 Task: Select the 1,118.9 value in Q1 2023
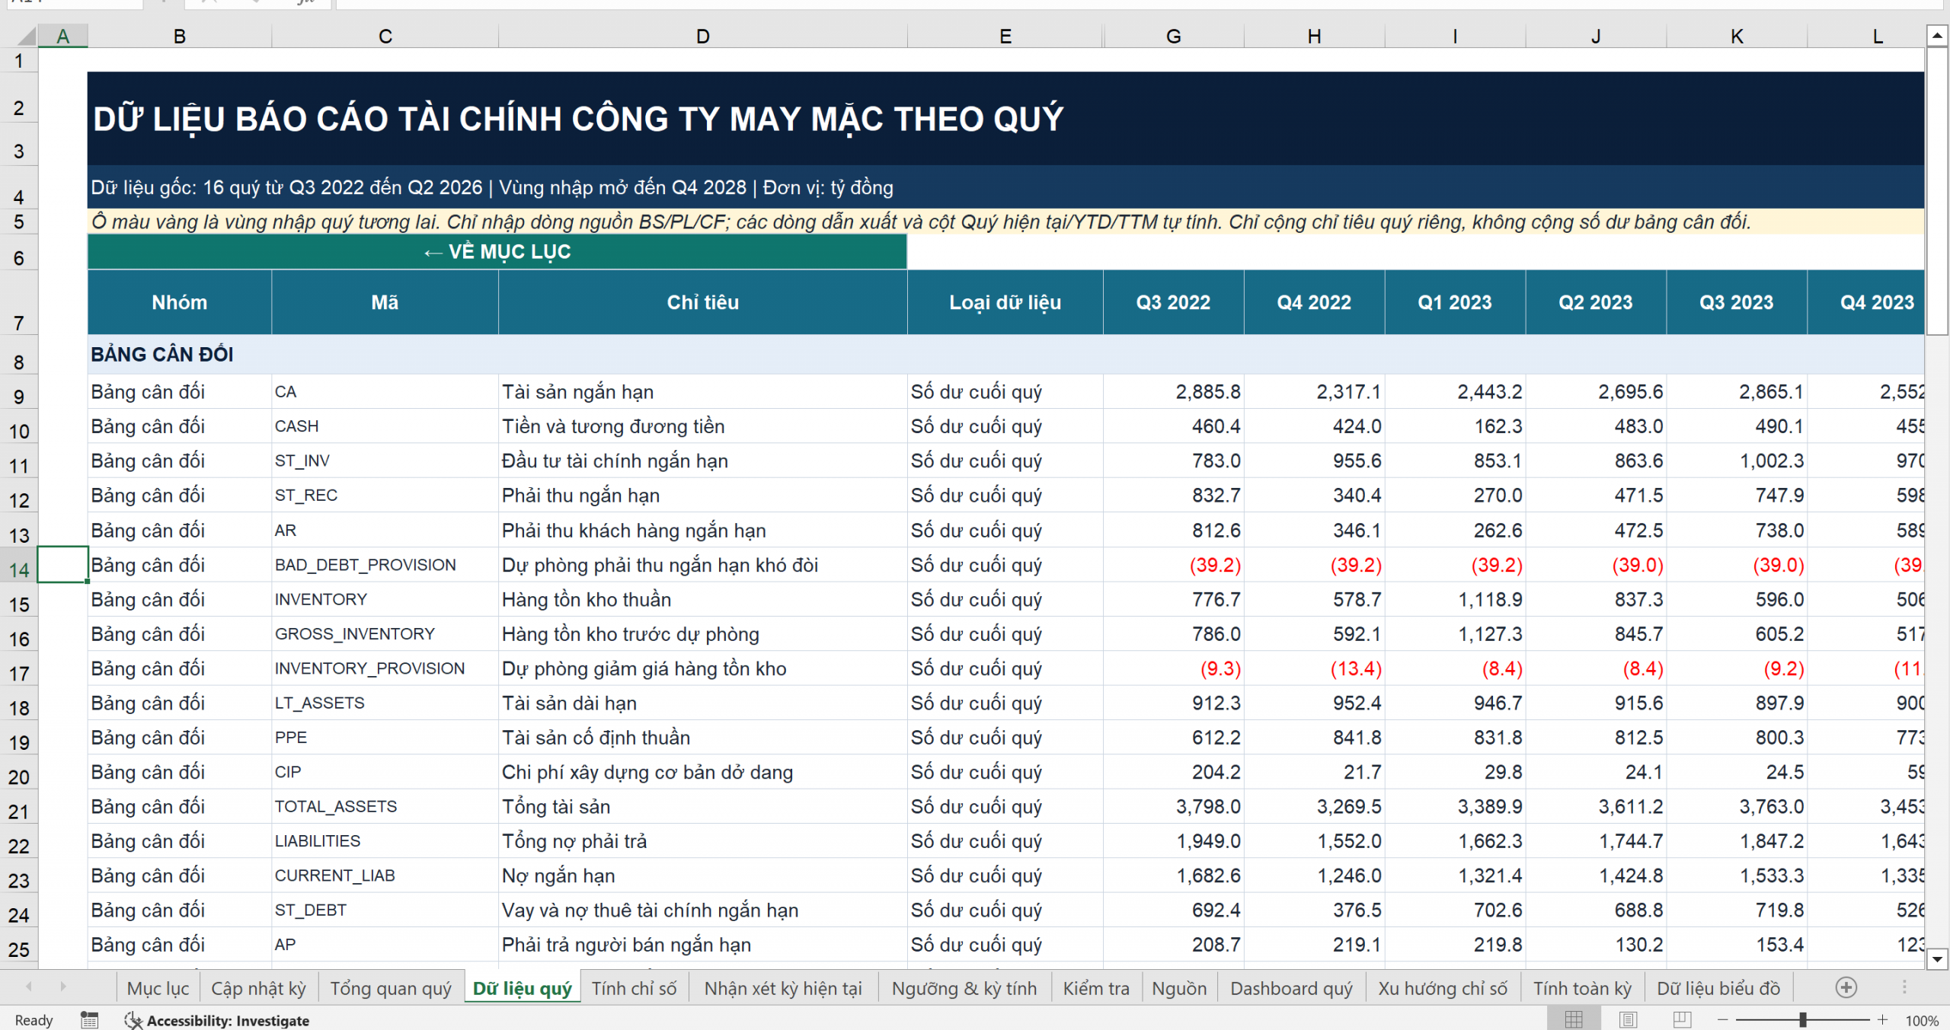coord(1455,599)
